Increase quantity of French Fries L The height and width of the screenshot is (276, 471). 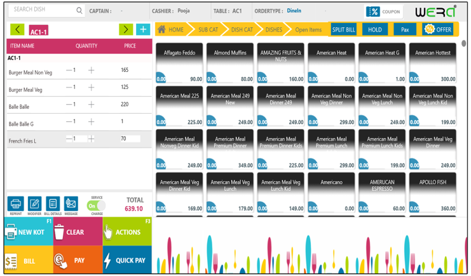point(92,139)
